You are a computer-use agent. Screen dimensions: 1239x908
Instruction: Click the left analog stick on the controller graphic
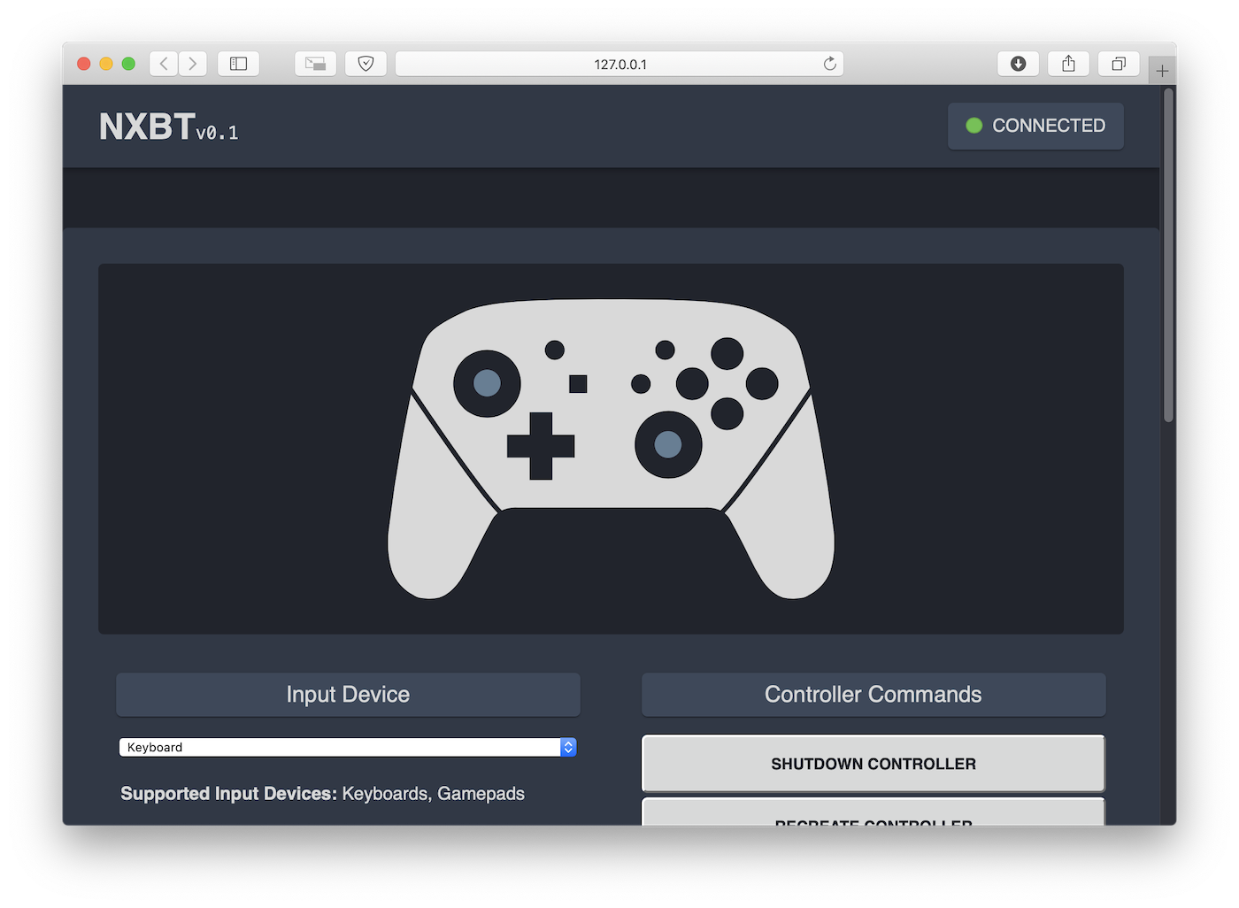[x=485, y=383]
